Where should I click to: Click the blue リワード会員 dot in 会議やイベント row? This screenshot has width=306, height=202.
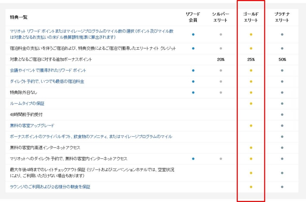pyautogui.click(x=193, y=70)
